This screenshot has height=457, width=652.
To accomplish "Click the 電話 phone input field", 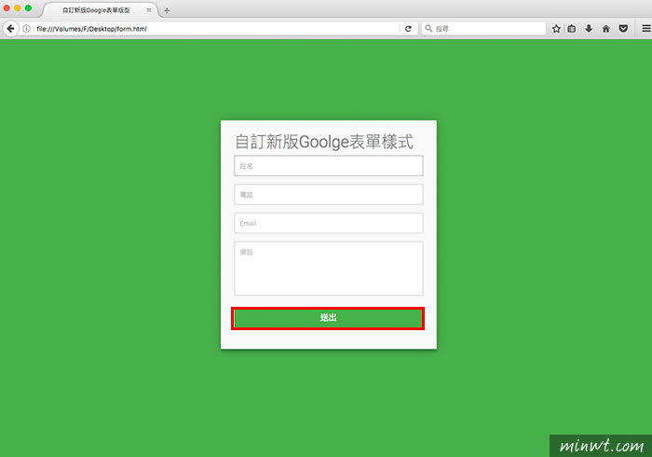I will pyautogui.click(x=329, y=194).
